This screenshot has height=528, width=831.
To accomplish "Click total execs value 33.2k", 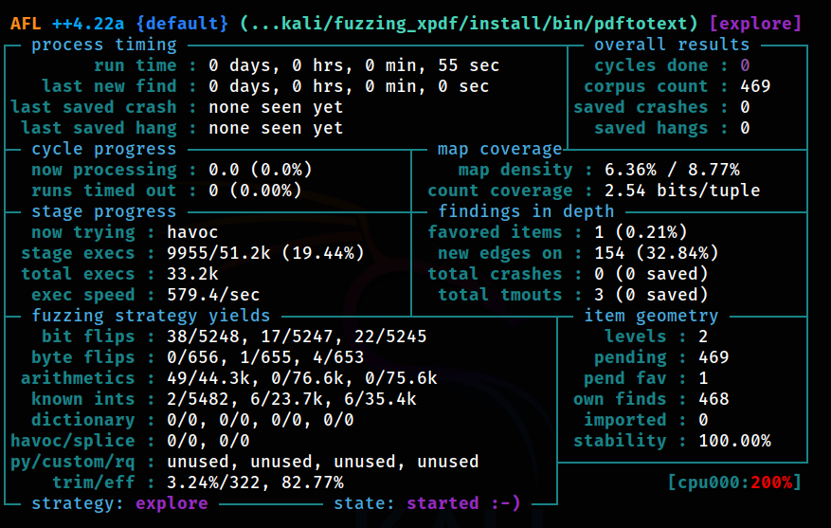I will coord(192,274).
